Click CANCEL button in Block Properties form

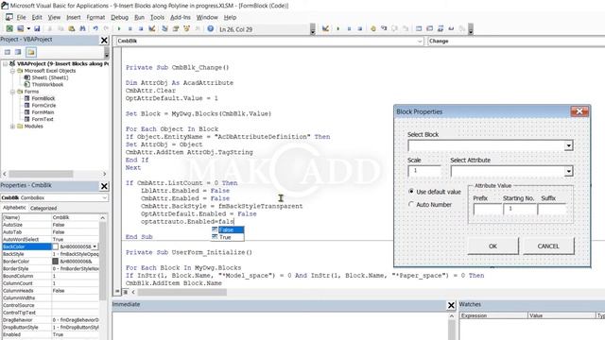(548, 246)
